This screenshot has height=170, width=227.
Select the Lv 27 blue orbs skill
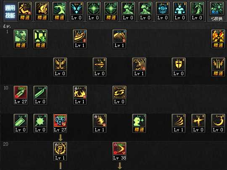(60, 123)
